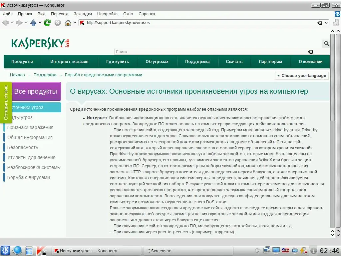This screenshot has width=341, height=256.
Task: Reload the page with the green refresh icon
Action: pos(47,23)
